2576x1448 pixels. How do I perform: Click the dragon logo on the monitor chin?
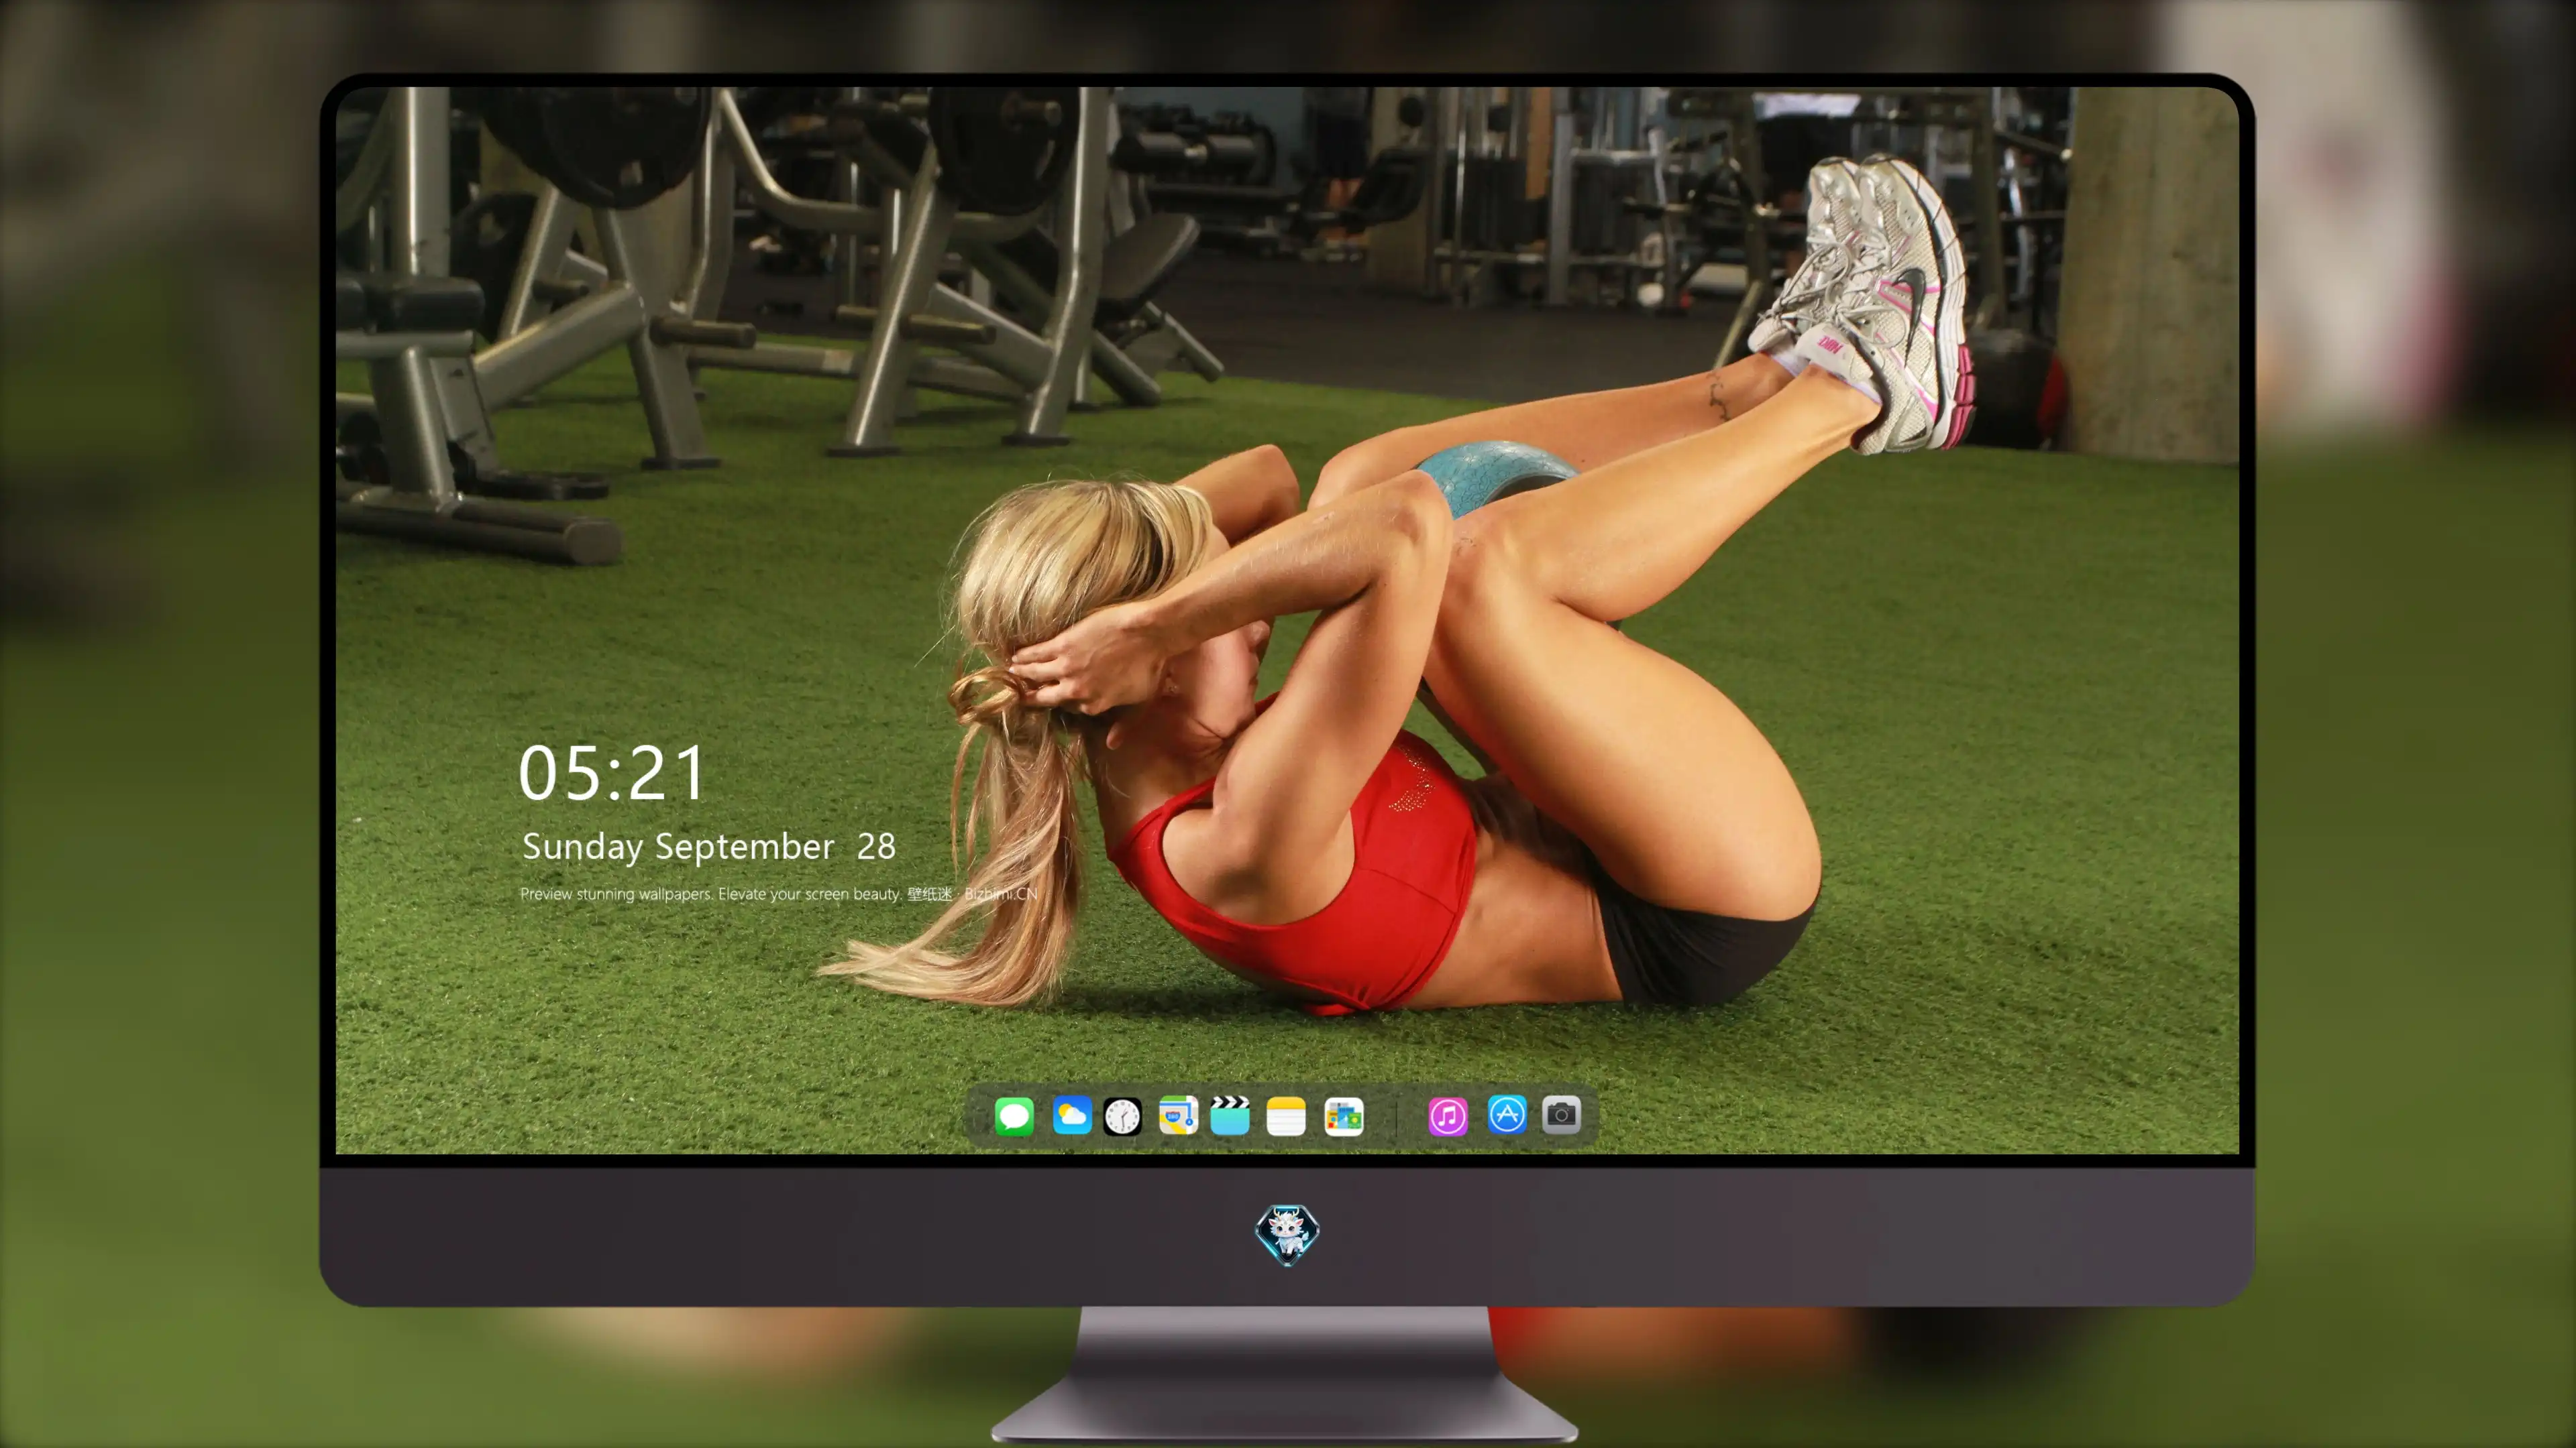(x=1287, y=1234)
